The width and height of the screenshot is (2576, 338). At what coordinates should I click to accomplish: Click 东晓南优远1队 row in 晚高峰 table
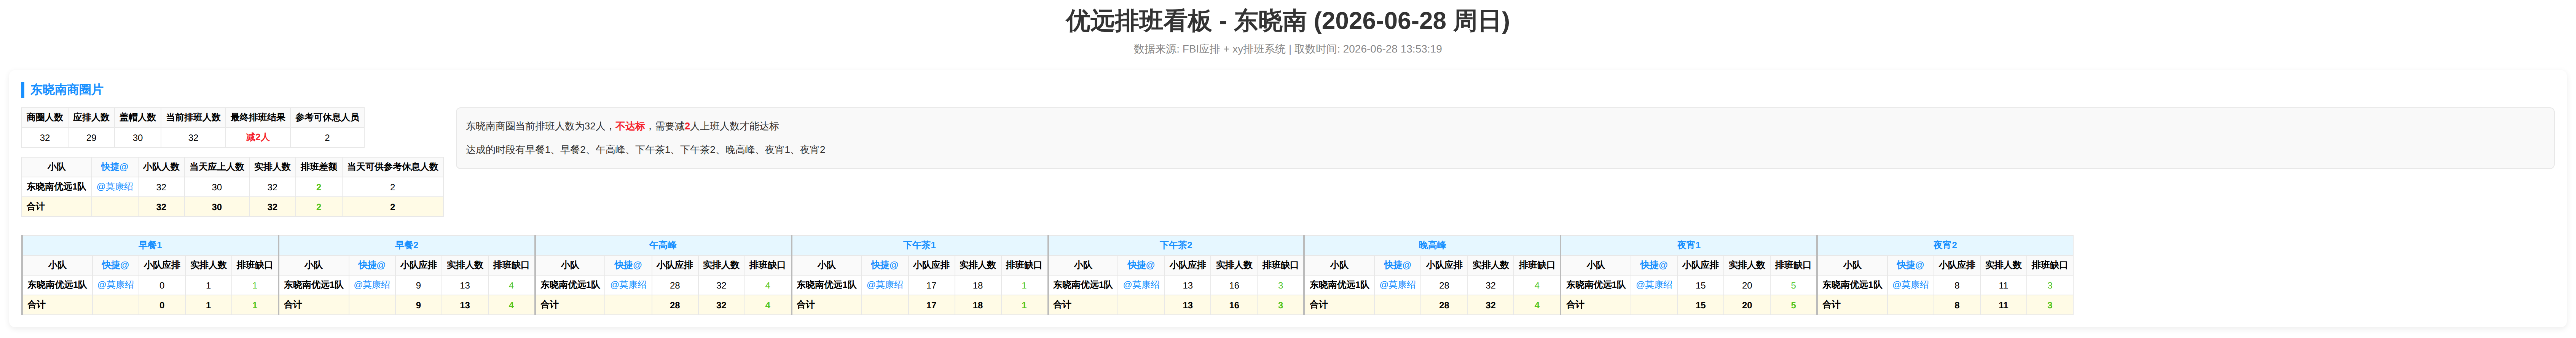coord(1339,285)
